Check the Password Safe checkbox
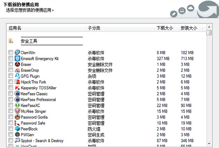Image resolution: width=219 pixels, height=148 pixels. [x=11, y=123]
